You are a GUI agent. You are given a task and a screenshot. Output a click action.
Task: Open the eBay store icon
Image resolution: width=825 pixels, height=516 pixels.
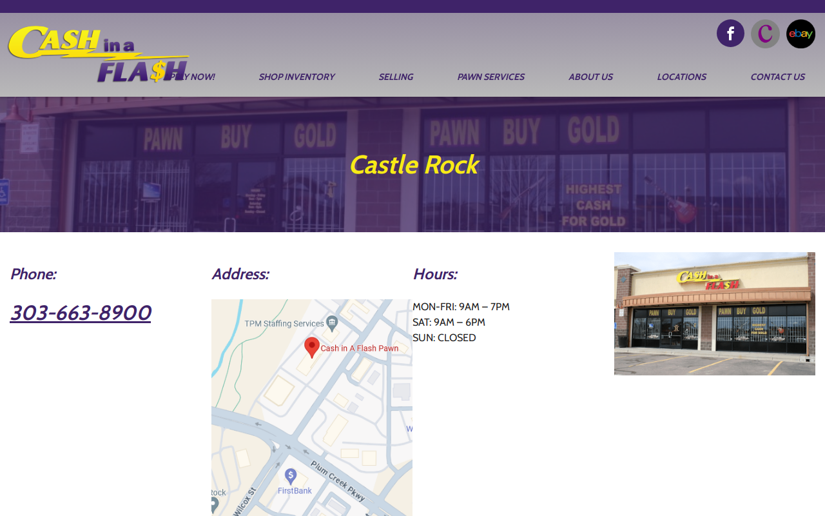(x=801, y=34)
